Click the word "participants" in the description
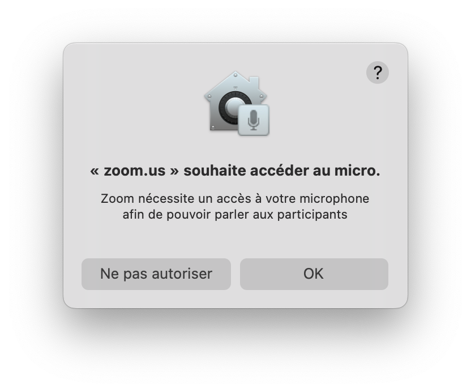 pyautogui.click(x=312, y=215)
